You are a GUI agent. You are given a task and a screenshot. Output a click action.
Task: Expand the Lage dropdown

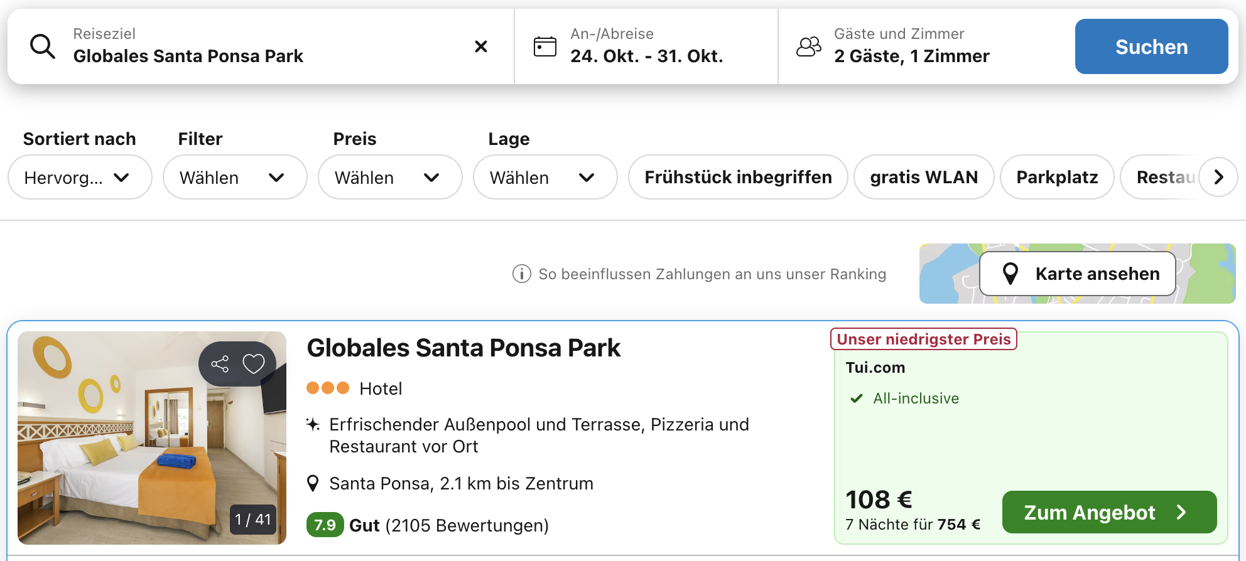(x=544, y=178)
